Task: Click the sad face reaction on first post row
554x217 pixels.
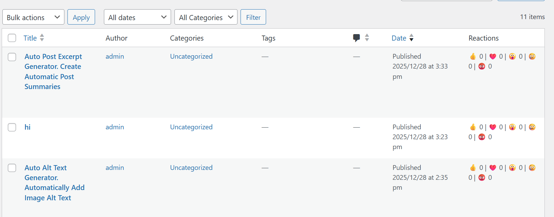Action: pos(532,57)
